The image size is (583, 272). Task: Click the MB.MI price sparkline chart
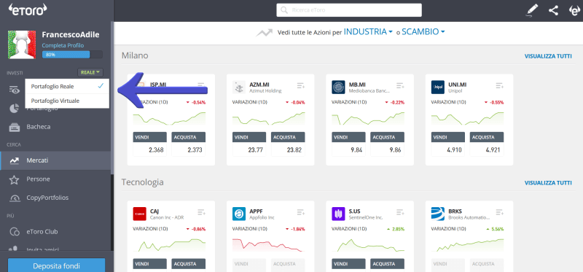tap(368, 118)
